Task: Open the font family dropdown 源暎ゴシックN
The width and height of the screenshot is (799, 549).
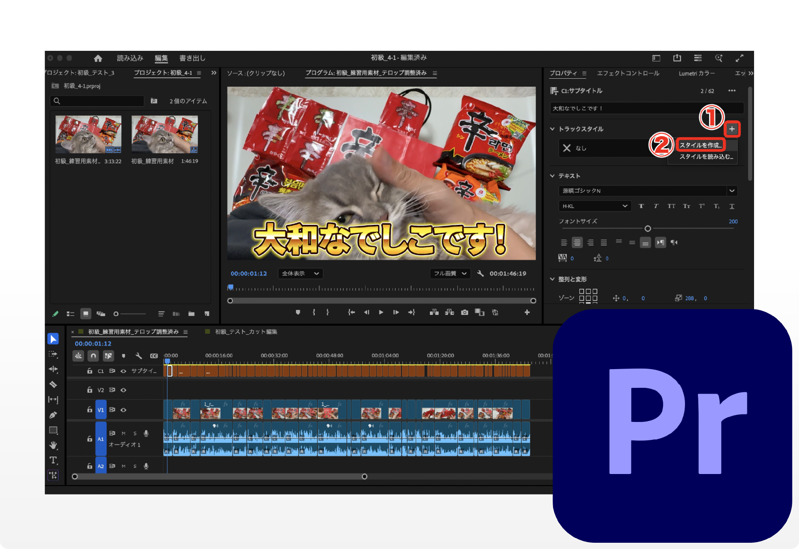Action: pos(648,191)
